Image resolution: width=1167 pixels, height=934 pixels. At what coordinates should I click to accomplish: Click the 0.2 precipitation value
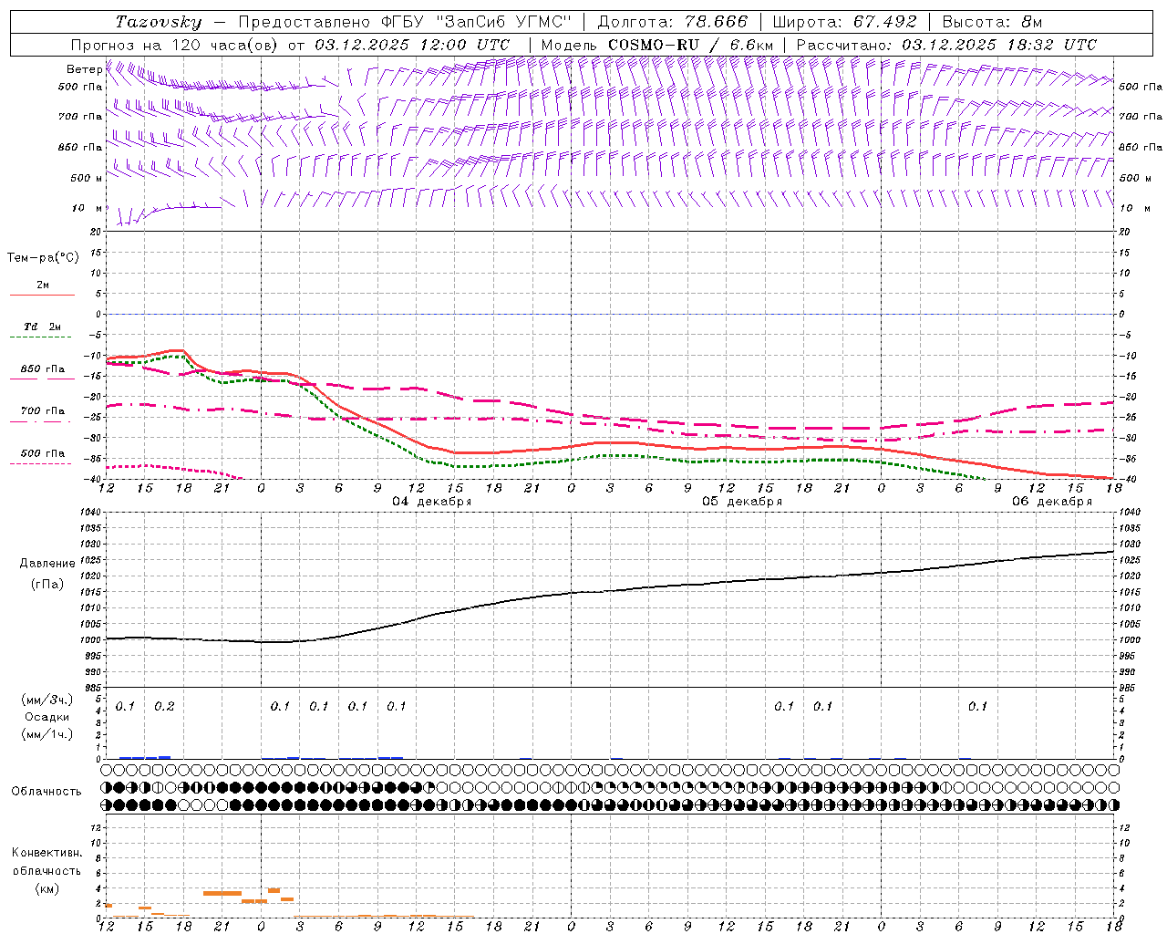pyautogui.click(x=164, y=706)
